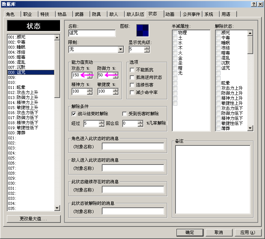Select state 020:薄葬

(31, 133)
